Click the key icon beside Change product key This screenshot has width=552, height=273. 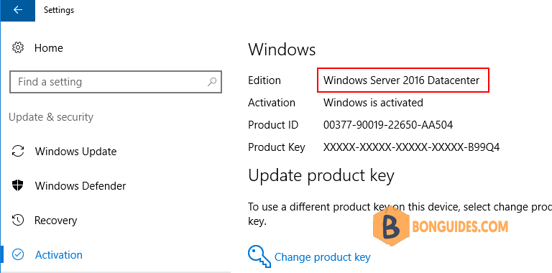[x=259, y=256]
